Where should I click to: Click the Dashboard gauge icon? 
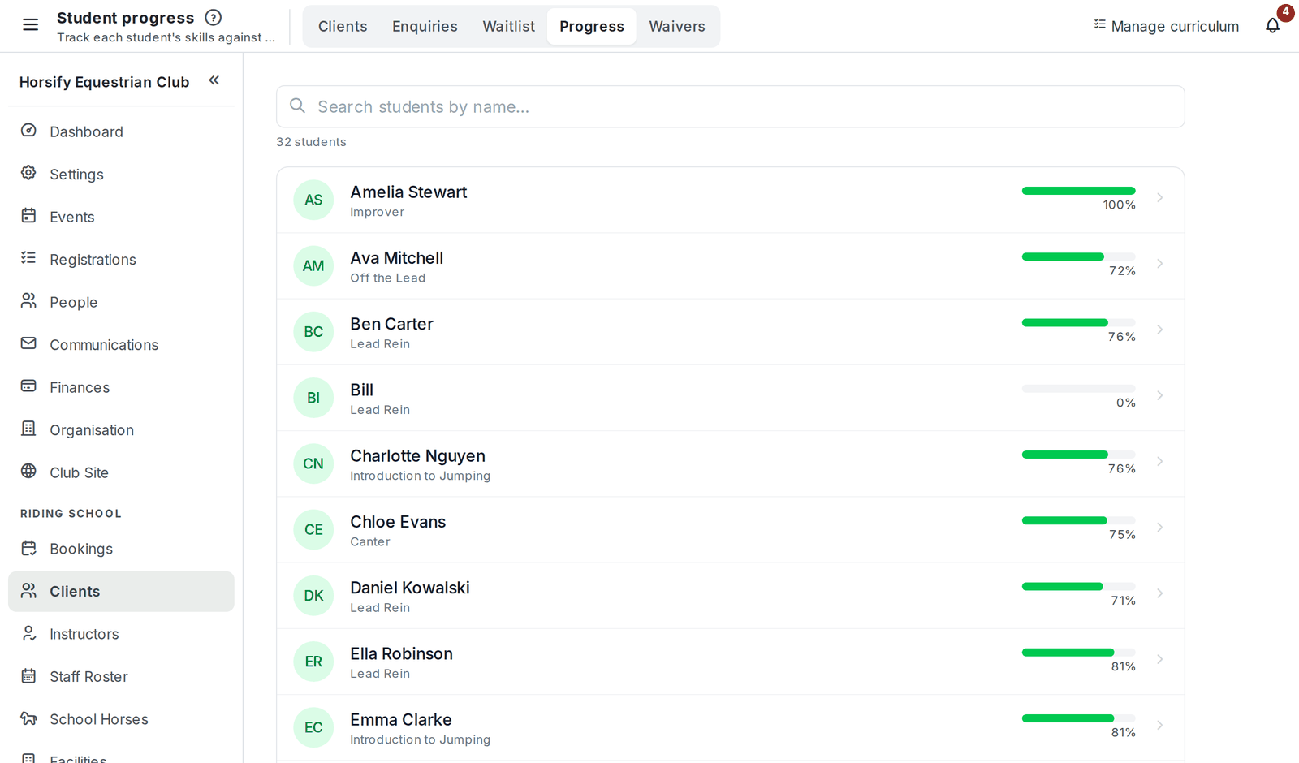click(28, 131)
